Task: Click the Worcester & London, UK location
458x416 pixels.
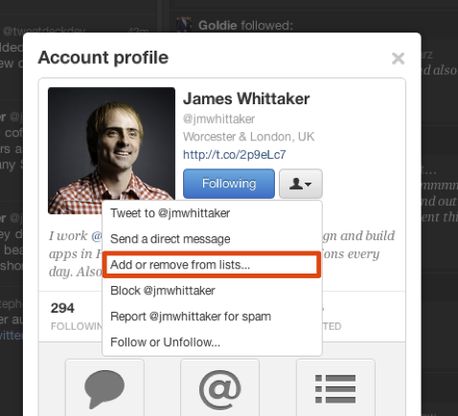Action: click(248, 137)
